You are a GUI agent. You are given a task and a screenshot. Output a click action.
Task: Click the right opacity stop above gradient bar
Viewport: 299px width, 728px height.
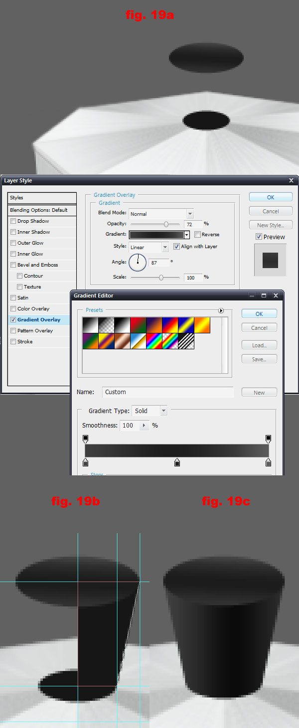click(268, 439)
